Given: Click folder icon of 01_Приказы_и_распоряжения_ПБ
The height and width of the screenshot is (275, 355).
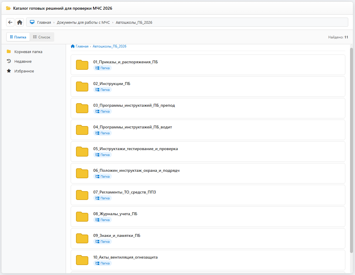Looking at the screenshot, I should [82, 65].
